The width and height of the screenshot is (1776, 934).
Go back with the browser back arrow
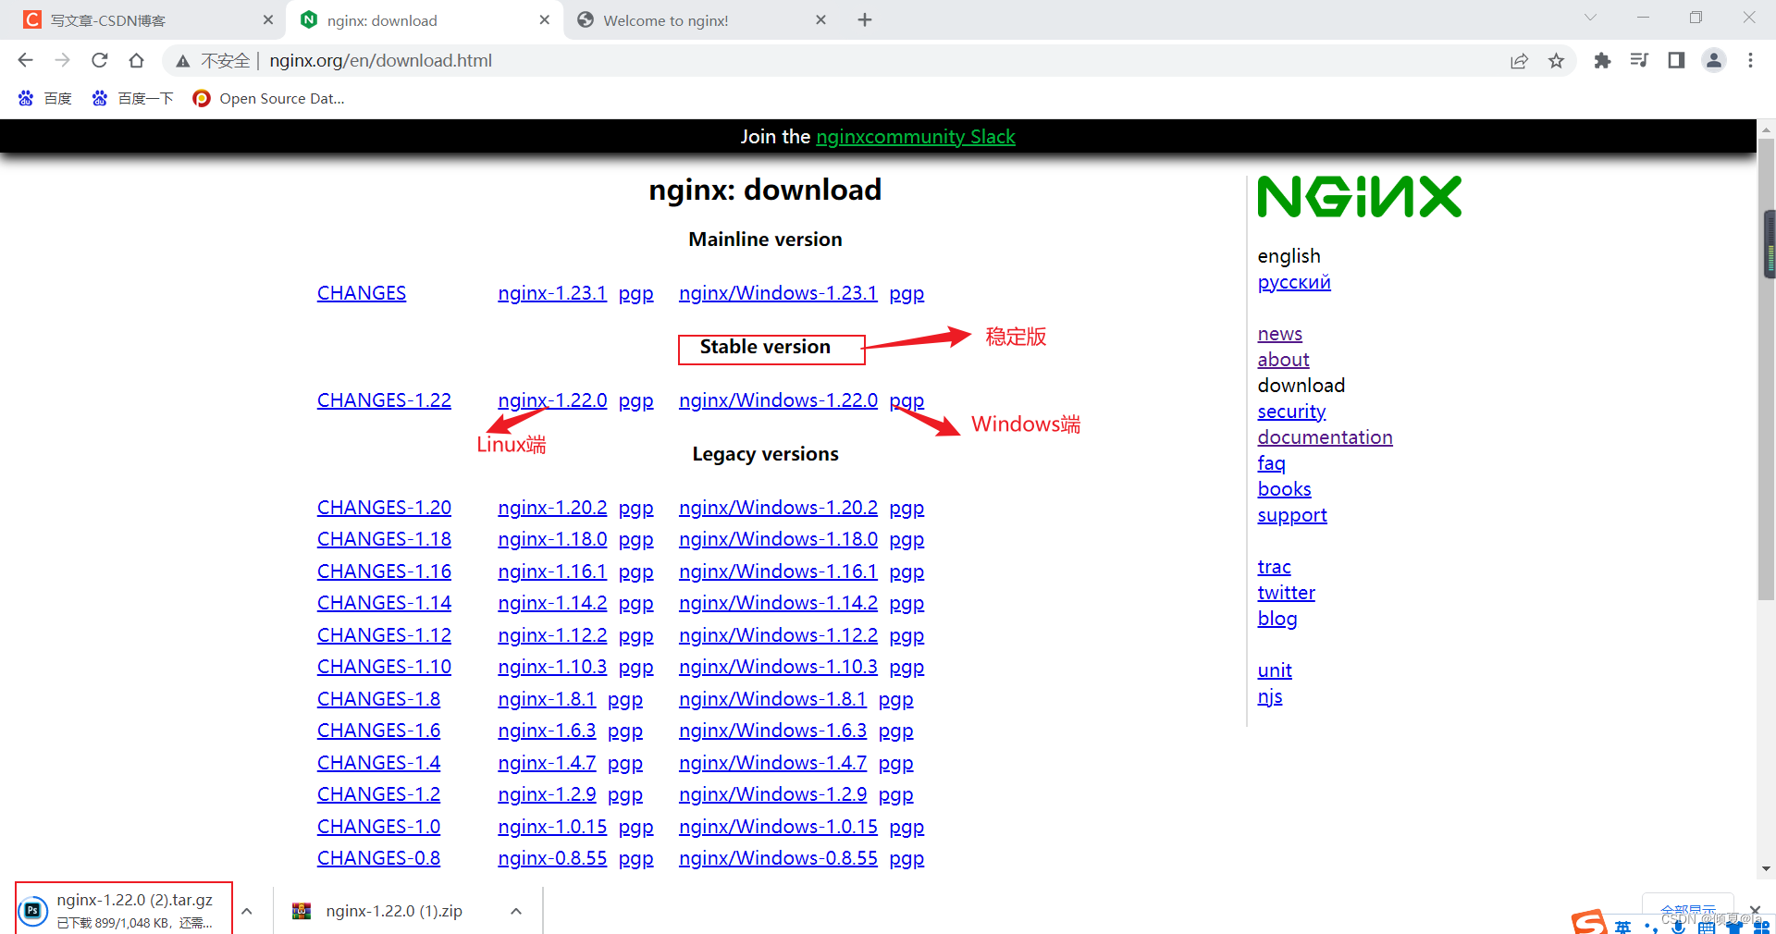click(25, 60)
